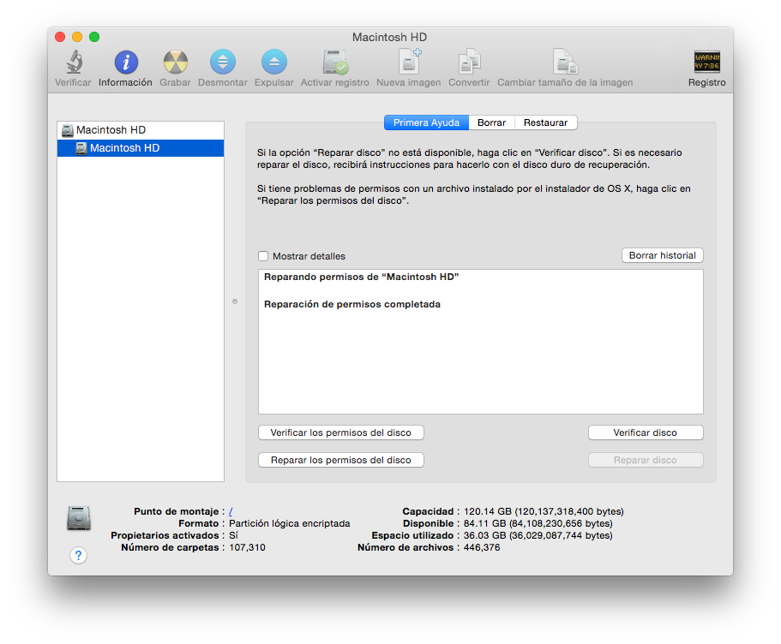Open the Registro log icon

click(706, 63)
